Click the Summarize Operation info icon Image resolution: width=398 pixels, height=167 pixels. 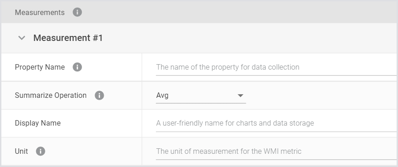tap(99, 96)
